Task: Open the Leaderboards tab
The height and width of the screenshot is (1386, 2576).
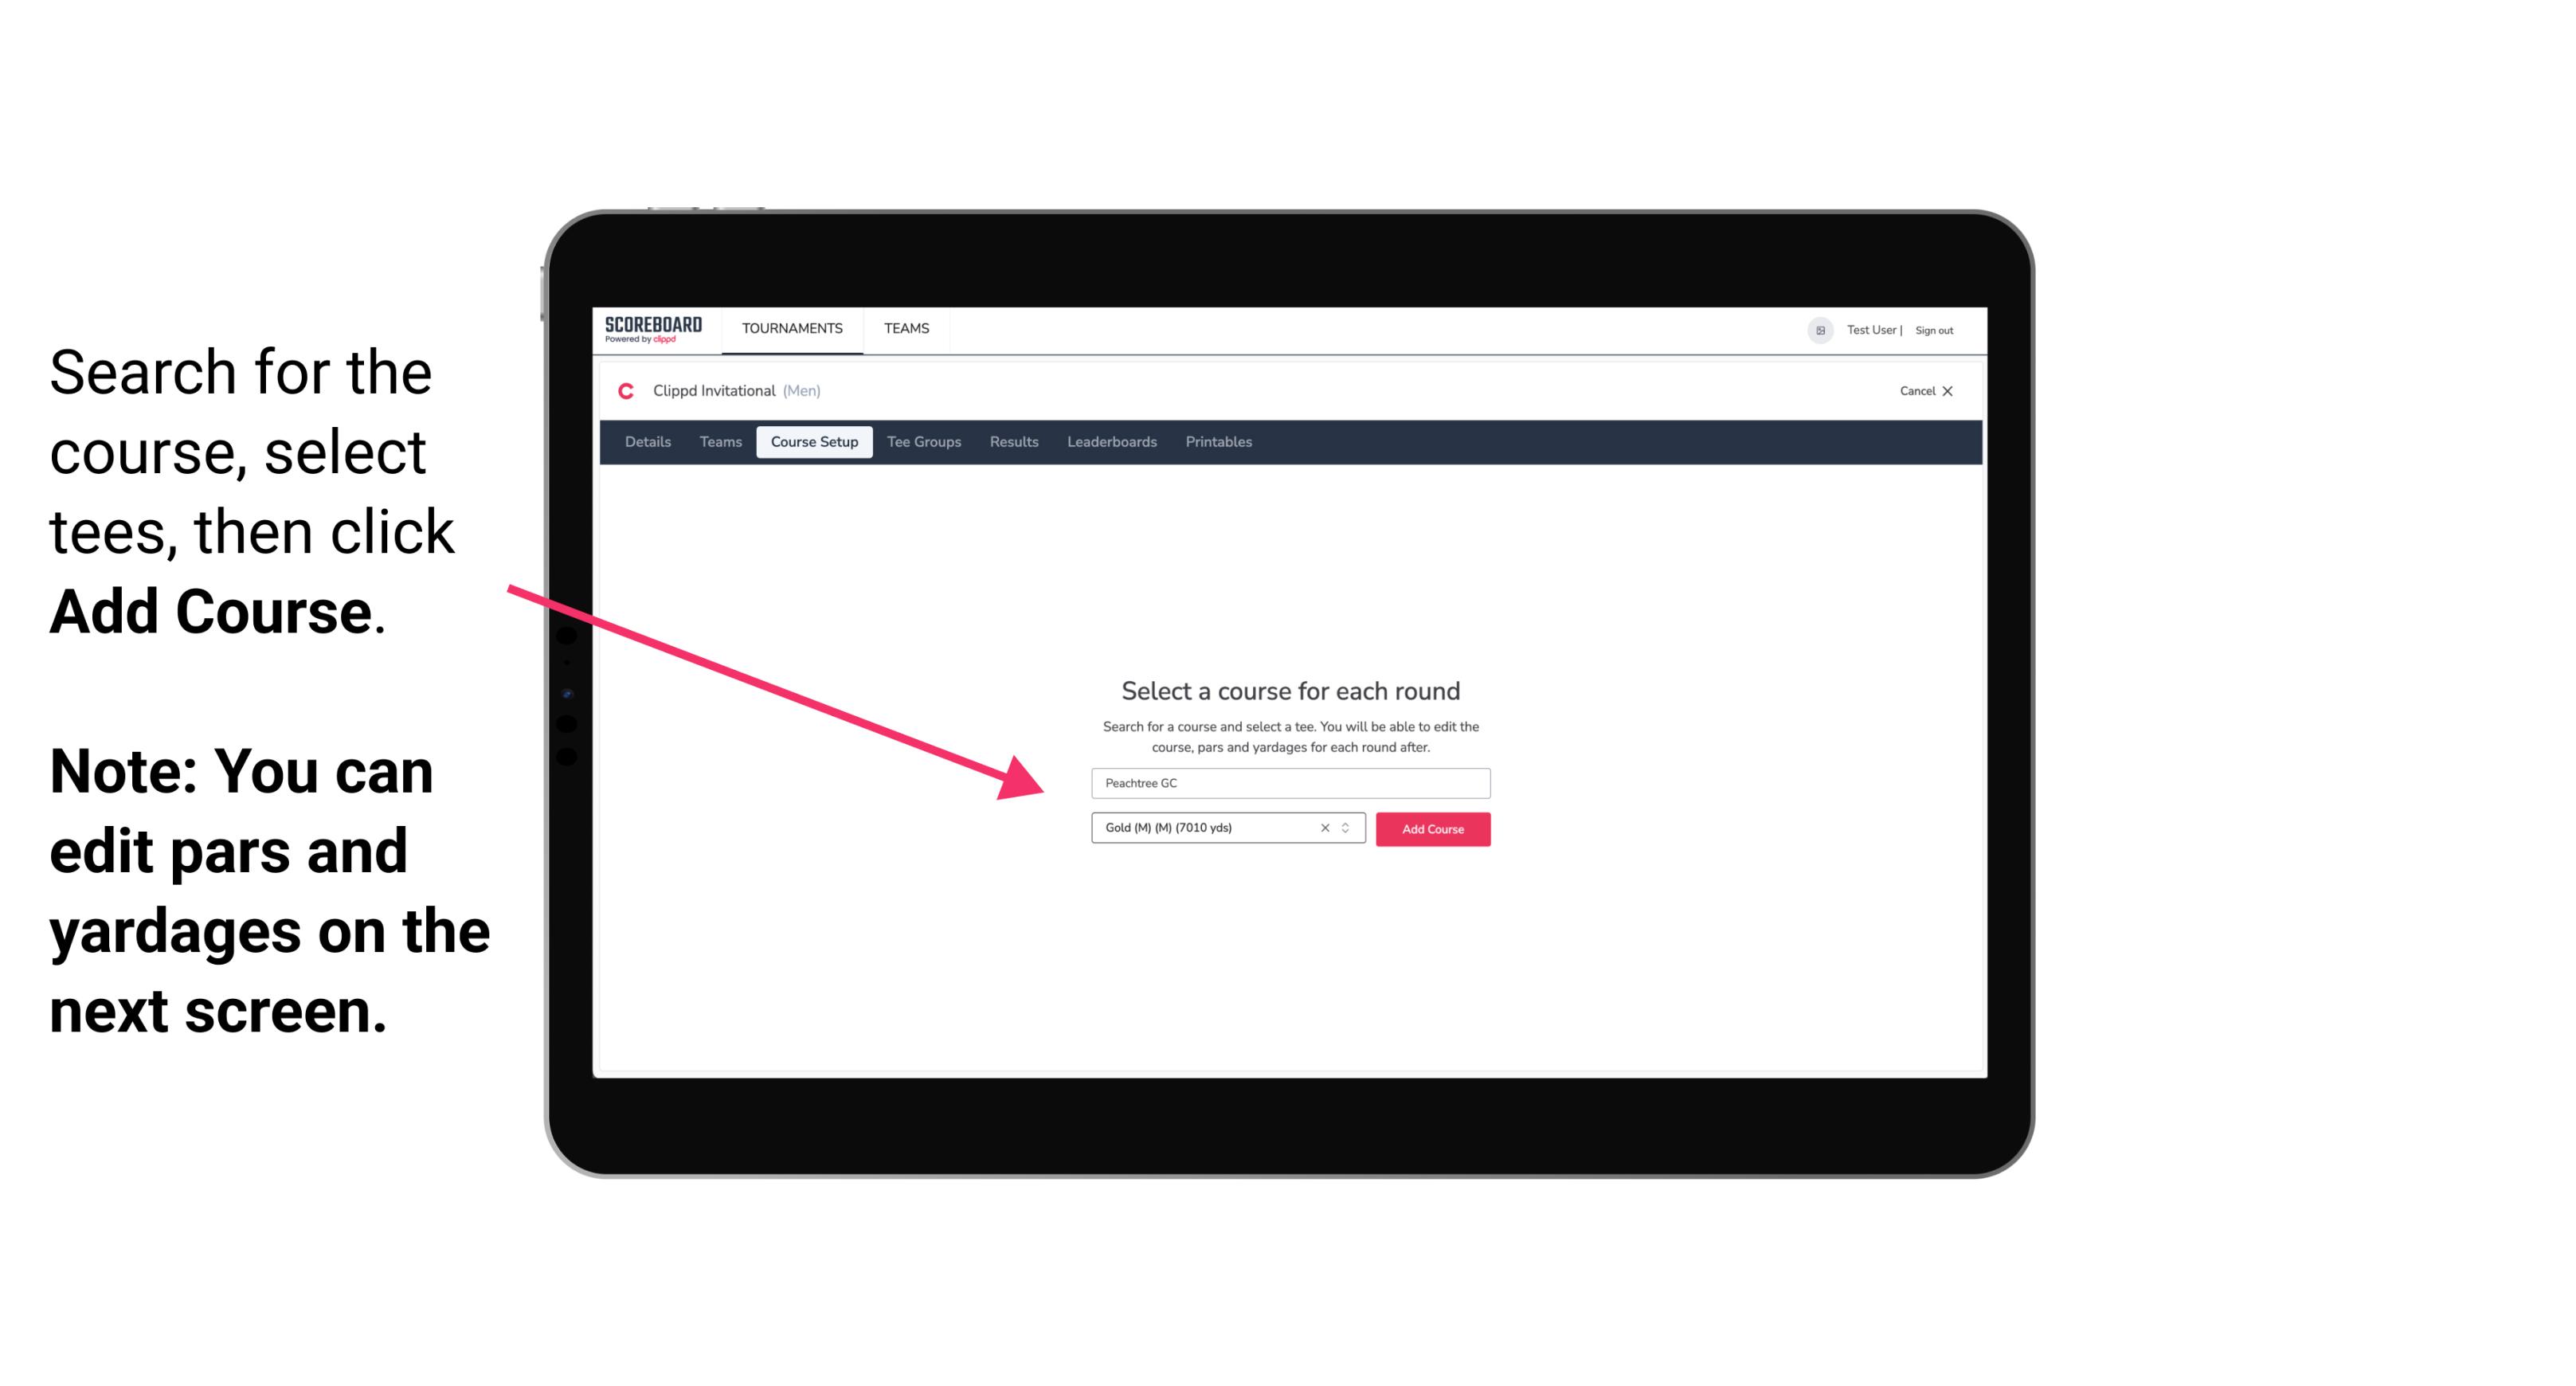Action: (x=1109, y=442)
